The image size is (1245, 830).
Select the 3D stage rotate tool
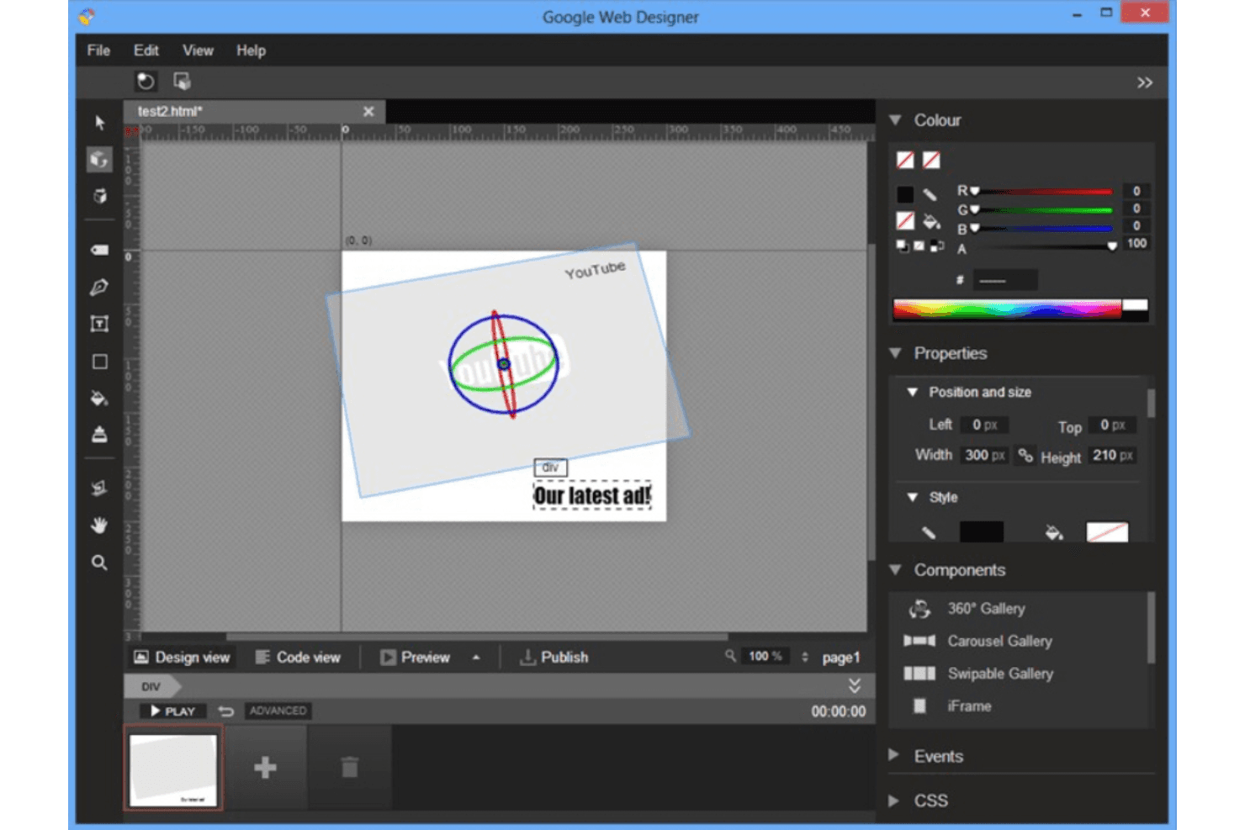99,196
